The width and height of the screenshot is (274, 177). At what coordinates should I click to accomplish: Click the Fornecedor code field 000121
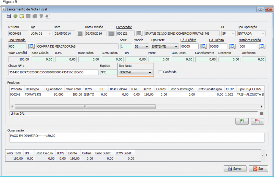(x=125, y=33)
